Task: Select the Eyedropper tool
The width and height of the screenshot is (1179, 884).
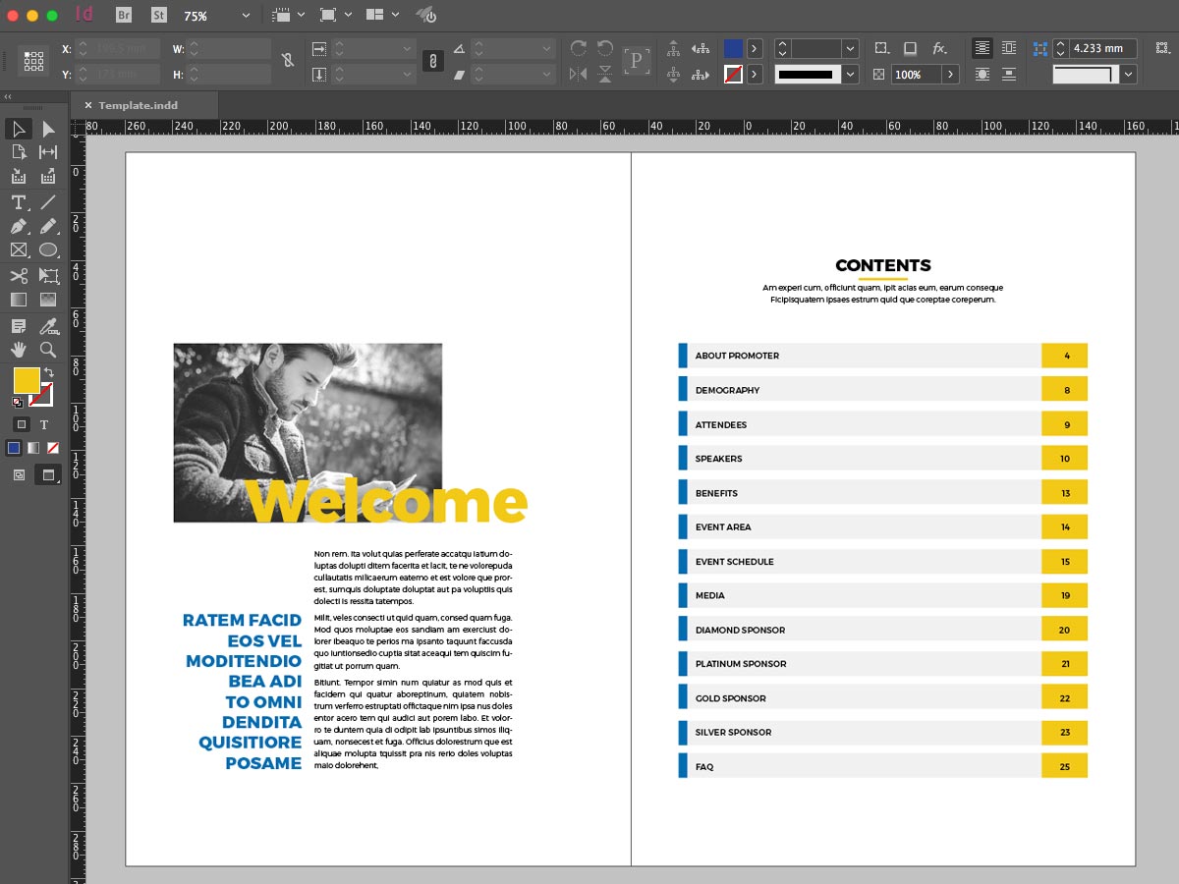Action: click(48, 326)
